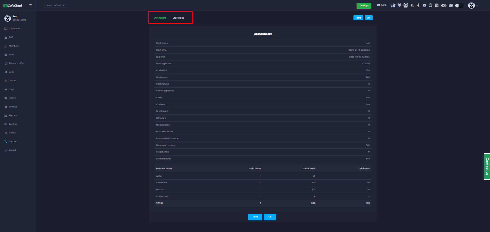Click the leaderboard stars icon
This screenshot has width=490, height=232.
(x=393, y=5)
